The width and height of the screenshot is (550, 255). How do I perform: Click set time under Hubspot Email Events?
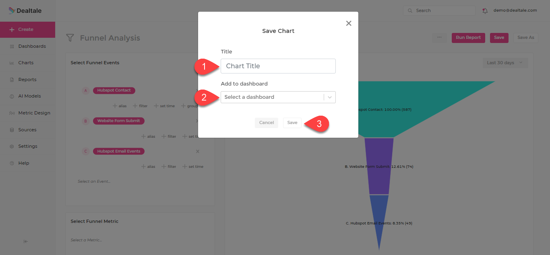point(193,167)
